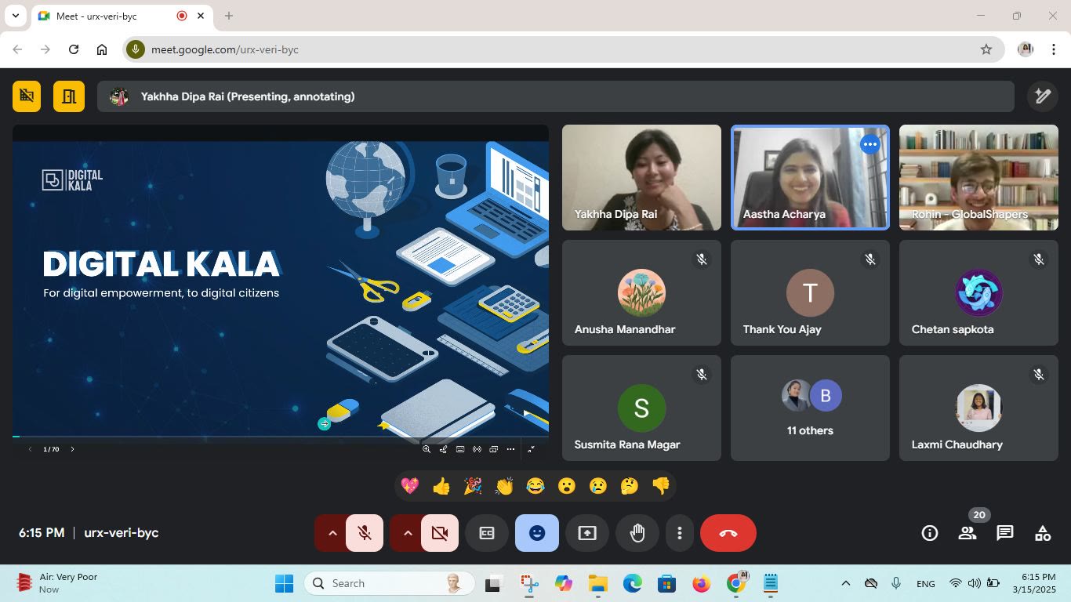
Task: Open slide show more options ellipsis
Action: pyautogui.click(x=510, y=449)
